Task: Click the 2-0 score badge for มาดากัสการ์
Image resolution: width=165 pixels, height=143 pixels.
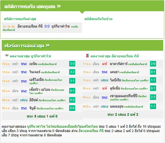Action: click(153, 64)
